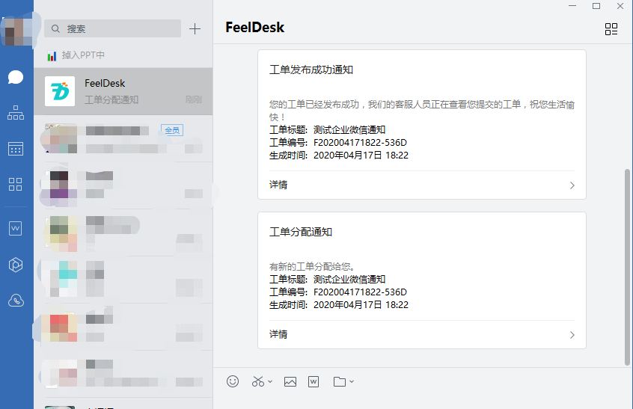Screen dimensions: 633x409
Task: Focus the 搜索 search field
Action: tap(113, 28)
